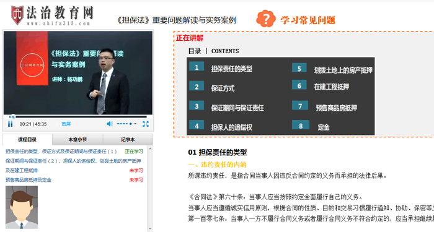The image size is (434, 232).
Task: Open the 记事本 tab
Action: [x=128, y=139]
